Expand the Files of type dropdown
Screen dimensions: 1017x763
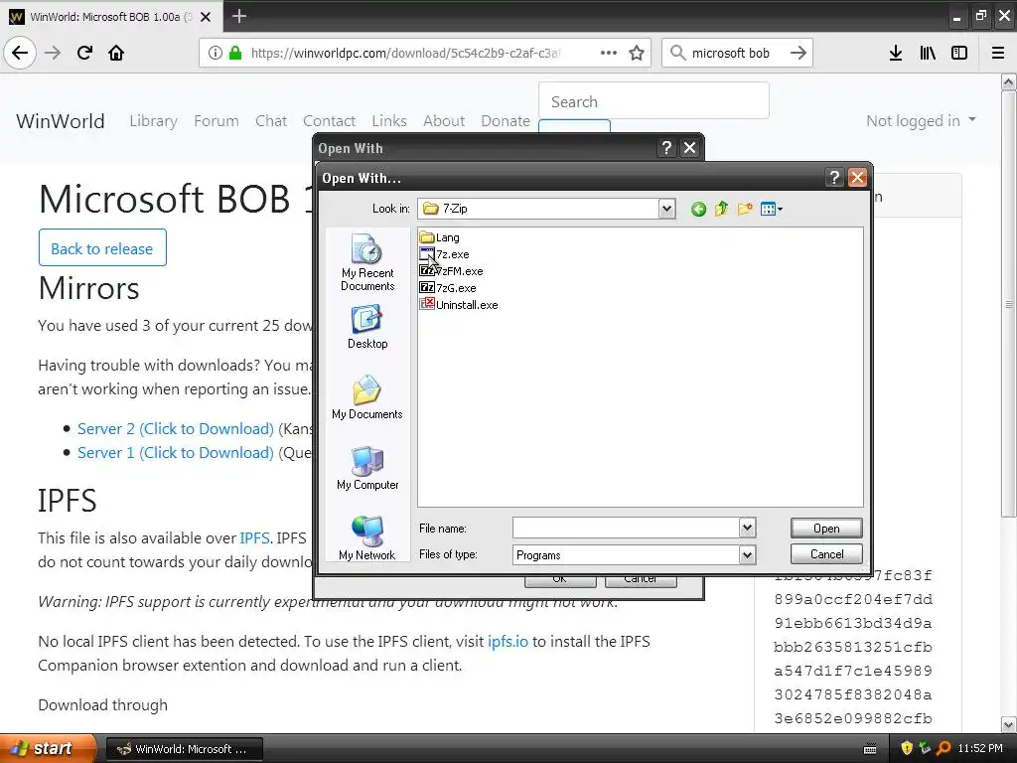point(747,554)
